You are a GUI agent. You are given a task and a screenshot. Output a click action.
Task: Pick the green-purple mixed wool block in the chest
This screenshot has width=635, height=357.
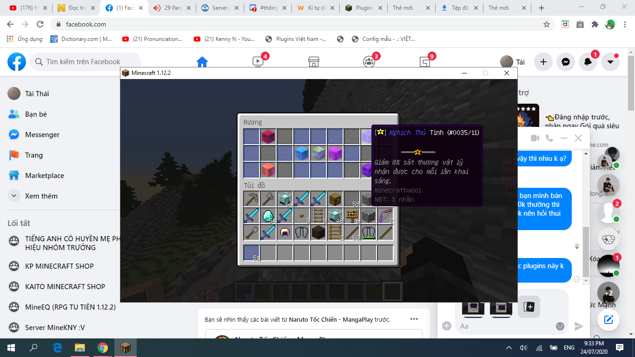(318, 153)
